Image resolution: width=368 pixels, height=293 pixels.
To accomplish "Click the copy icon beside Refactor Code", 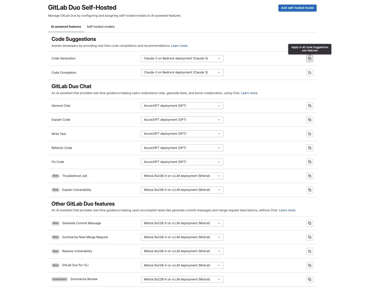I will tap(310, 148).
